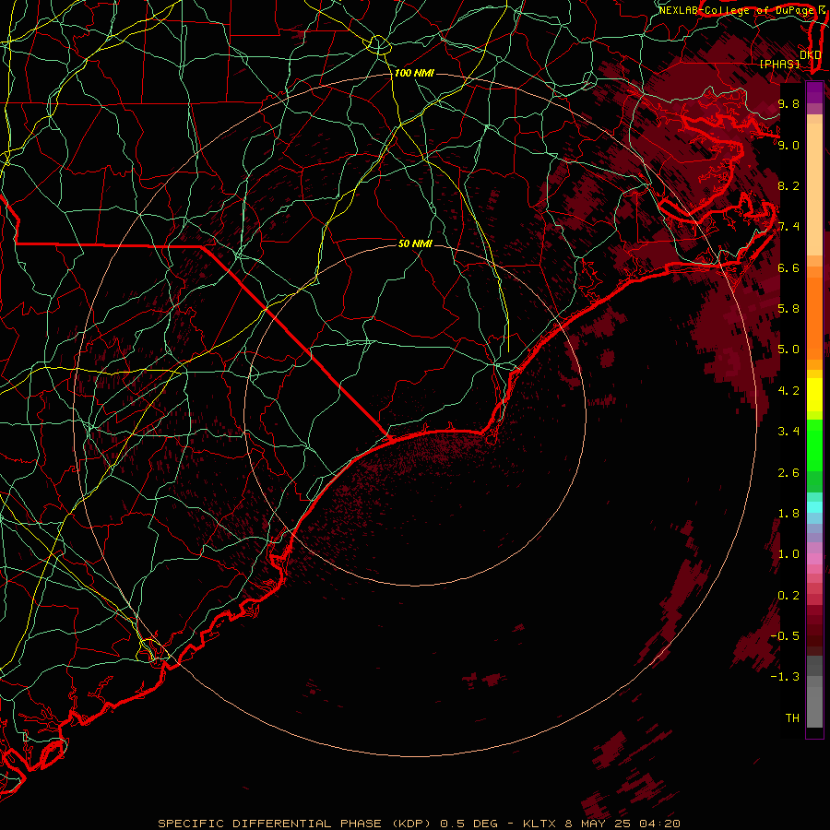Click the 7.4 scale value
The image size is (830, 830).
point(788,227)
